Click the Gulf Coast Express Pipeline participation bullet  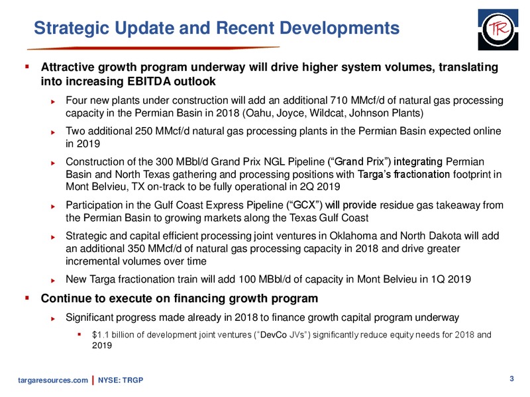[x=284, y=211]
